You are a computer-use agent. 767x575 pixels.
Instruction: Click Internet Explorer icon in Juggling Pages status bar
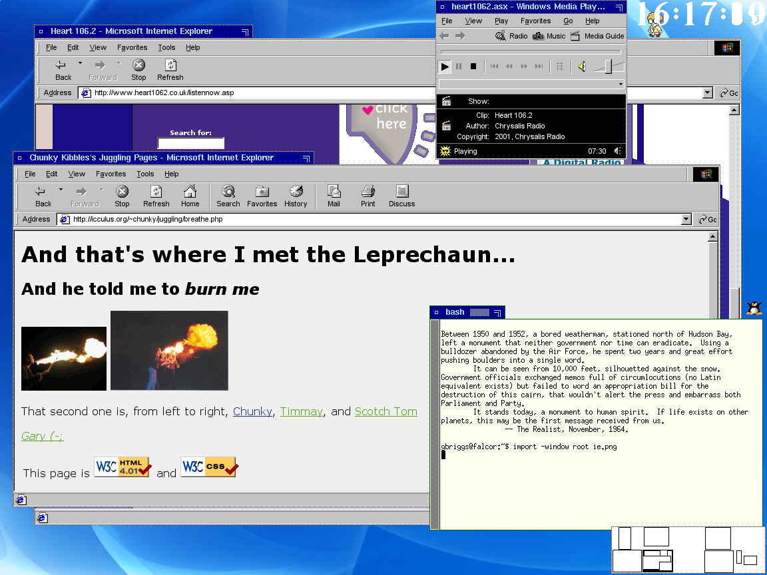click(21, 500)
